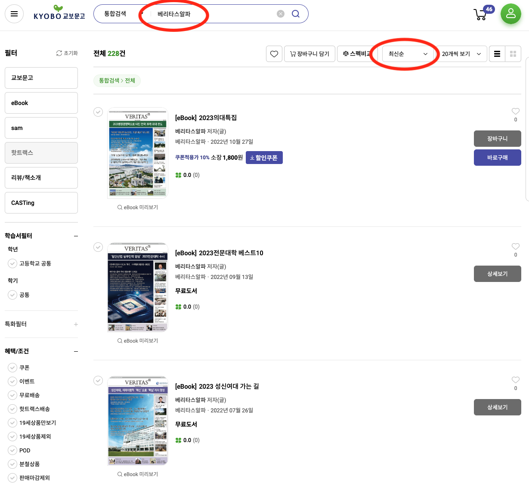Enable the 이벤트 filter
The height and width of the screenshot is (486, 529).
pyautogui.click(x=12, y=381)
